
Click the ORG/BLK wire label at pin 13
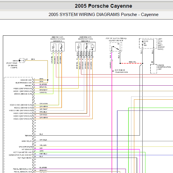point(43,112)
